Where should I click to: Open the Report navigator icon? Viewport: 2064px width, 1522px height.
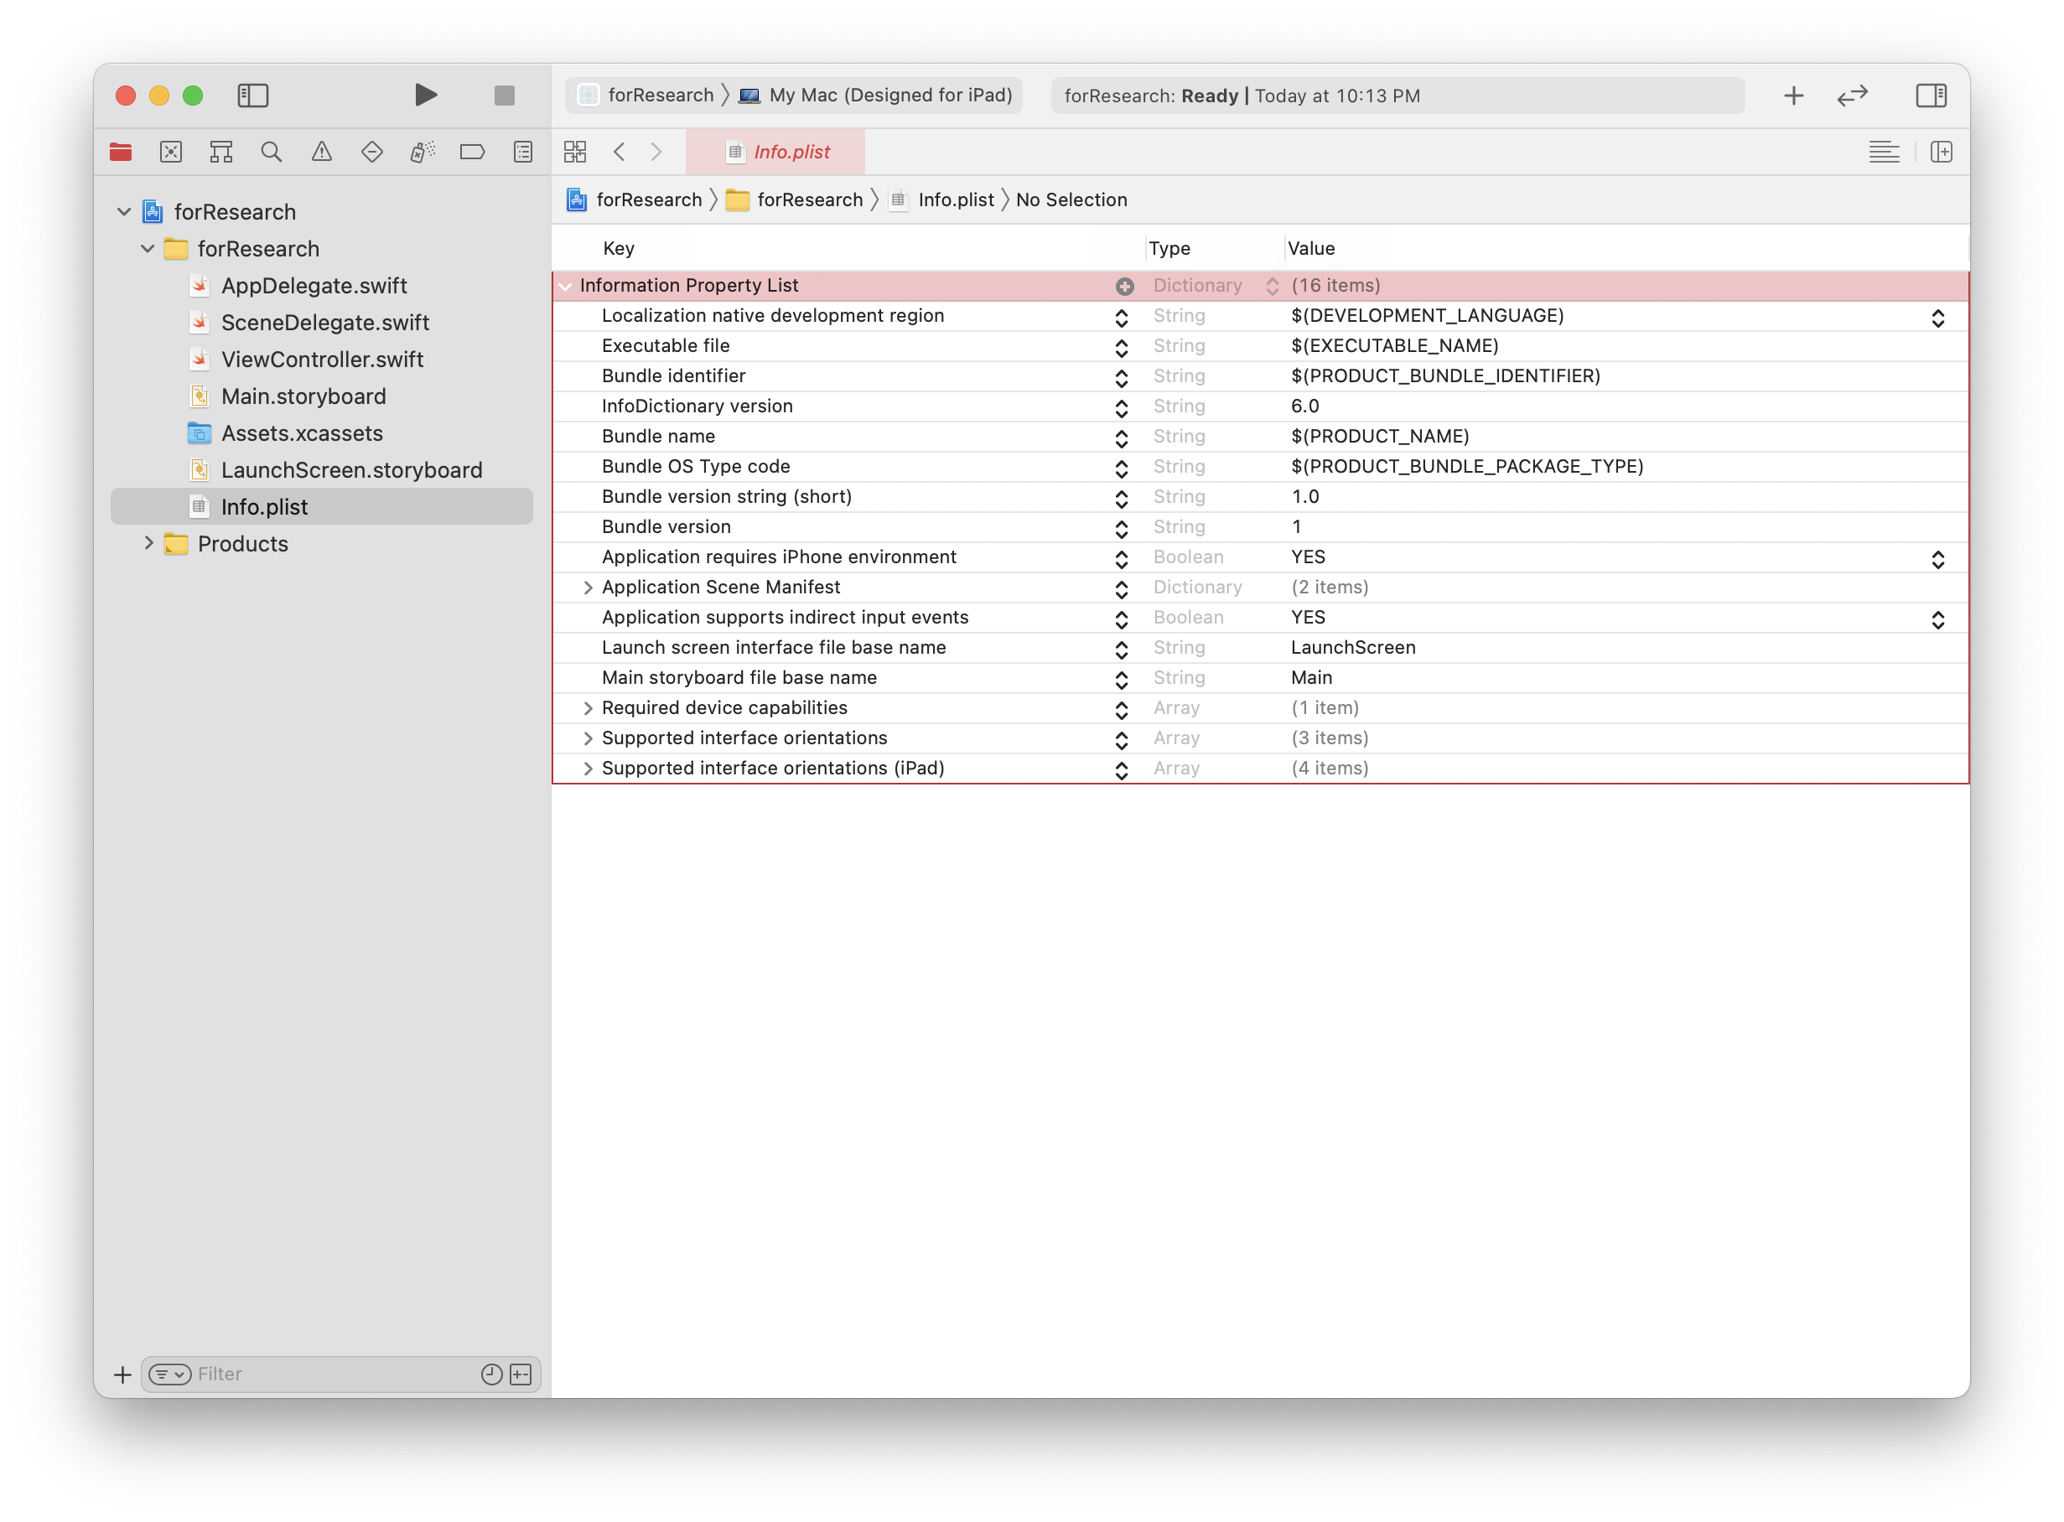point(522,152)
